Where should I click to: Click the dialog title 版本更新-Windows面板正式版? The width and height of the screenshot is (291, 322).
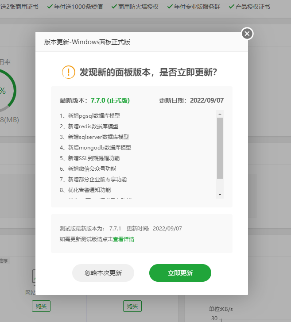[x=87, y=42]
